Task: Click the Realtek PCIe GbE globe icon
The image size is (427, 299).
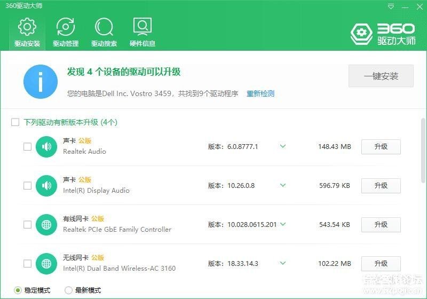Action: coord(46,225)
